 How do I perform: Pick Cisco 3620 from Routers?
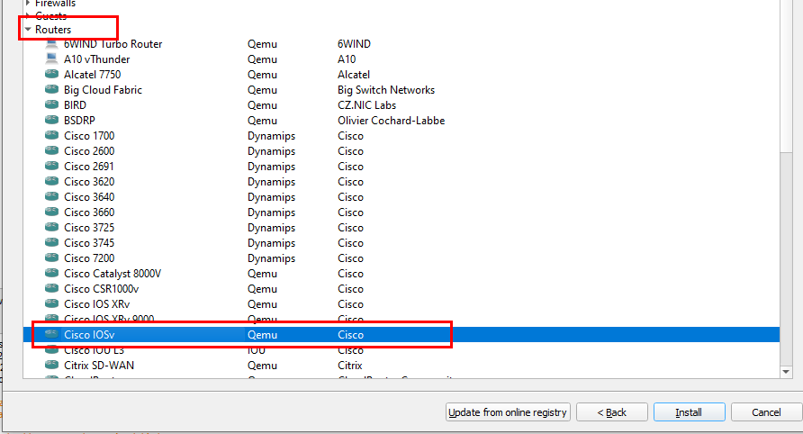coord(89,182)
